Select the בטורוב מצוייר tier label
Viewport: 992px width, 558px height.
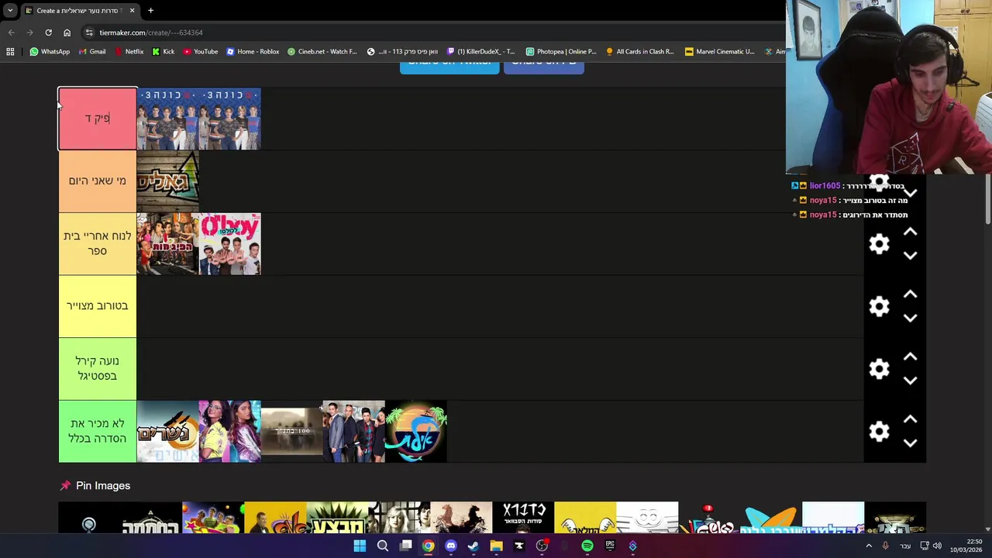coord(98,306)
